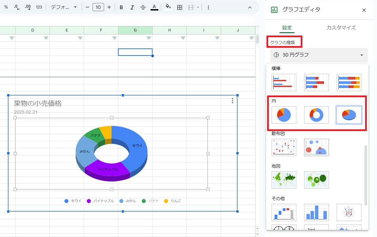Select the standard pie chart type
Image resolution: width=377 pixels, height=237 pixels.
click(x=284, y=115)
